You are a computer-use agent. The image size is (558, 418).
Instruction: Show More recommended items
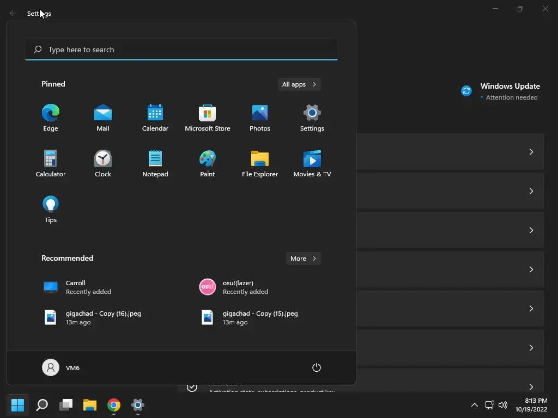coord(303,259)
